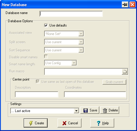
Task: Expand the Smart name length dropdown
Action: click(74, 63)
